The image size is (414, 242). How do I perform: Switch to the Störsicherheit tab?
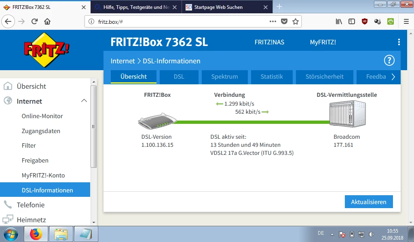(325, 77)
